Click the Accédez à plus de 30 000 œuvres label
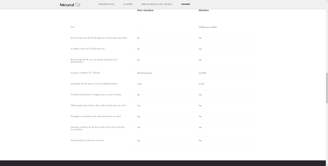 (x=88, y=49)
